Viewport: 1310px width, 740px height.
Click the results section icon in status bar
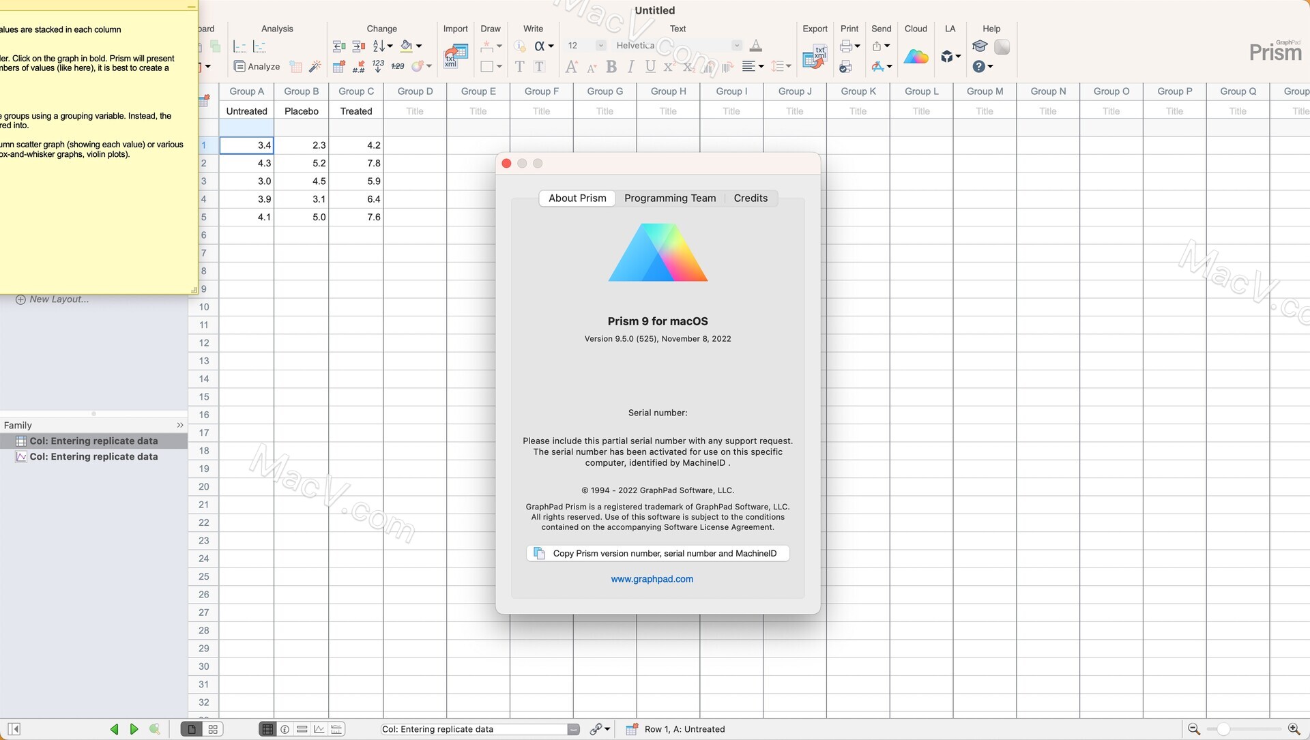tap(302, 729)
